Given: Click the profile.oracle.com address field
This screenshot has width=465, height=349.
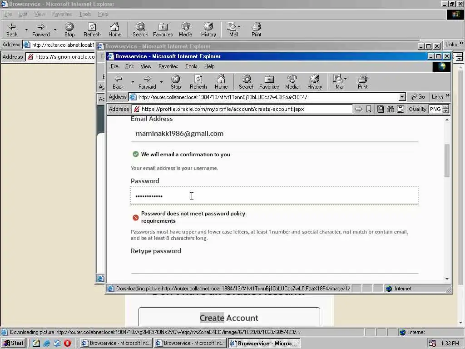Looking at the screenshot, I should tap(242, 109).
